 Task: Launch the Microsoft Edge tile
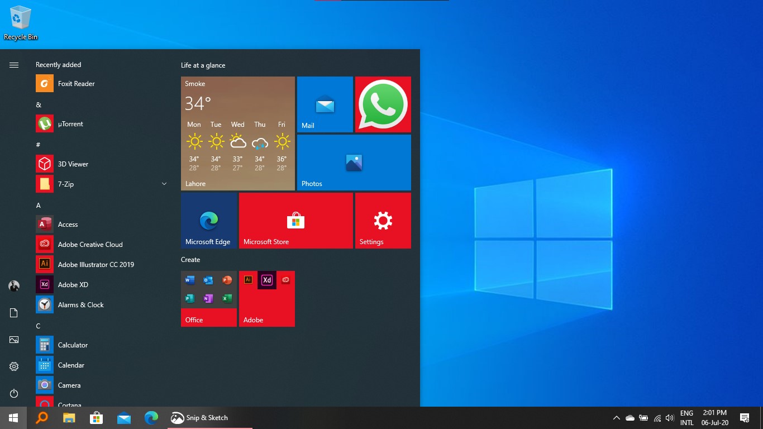(209, 221)
